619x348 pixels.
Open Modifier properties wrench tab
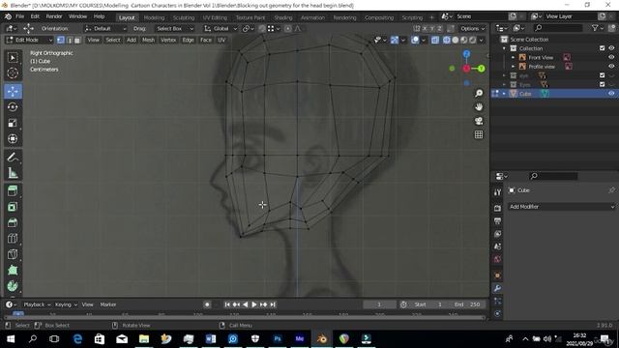pos(497,288)
